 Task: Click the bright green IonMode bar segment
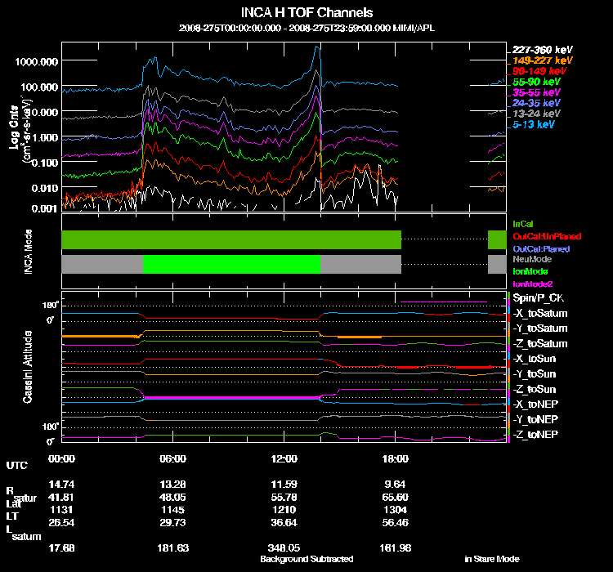(x=231, y=264)
